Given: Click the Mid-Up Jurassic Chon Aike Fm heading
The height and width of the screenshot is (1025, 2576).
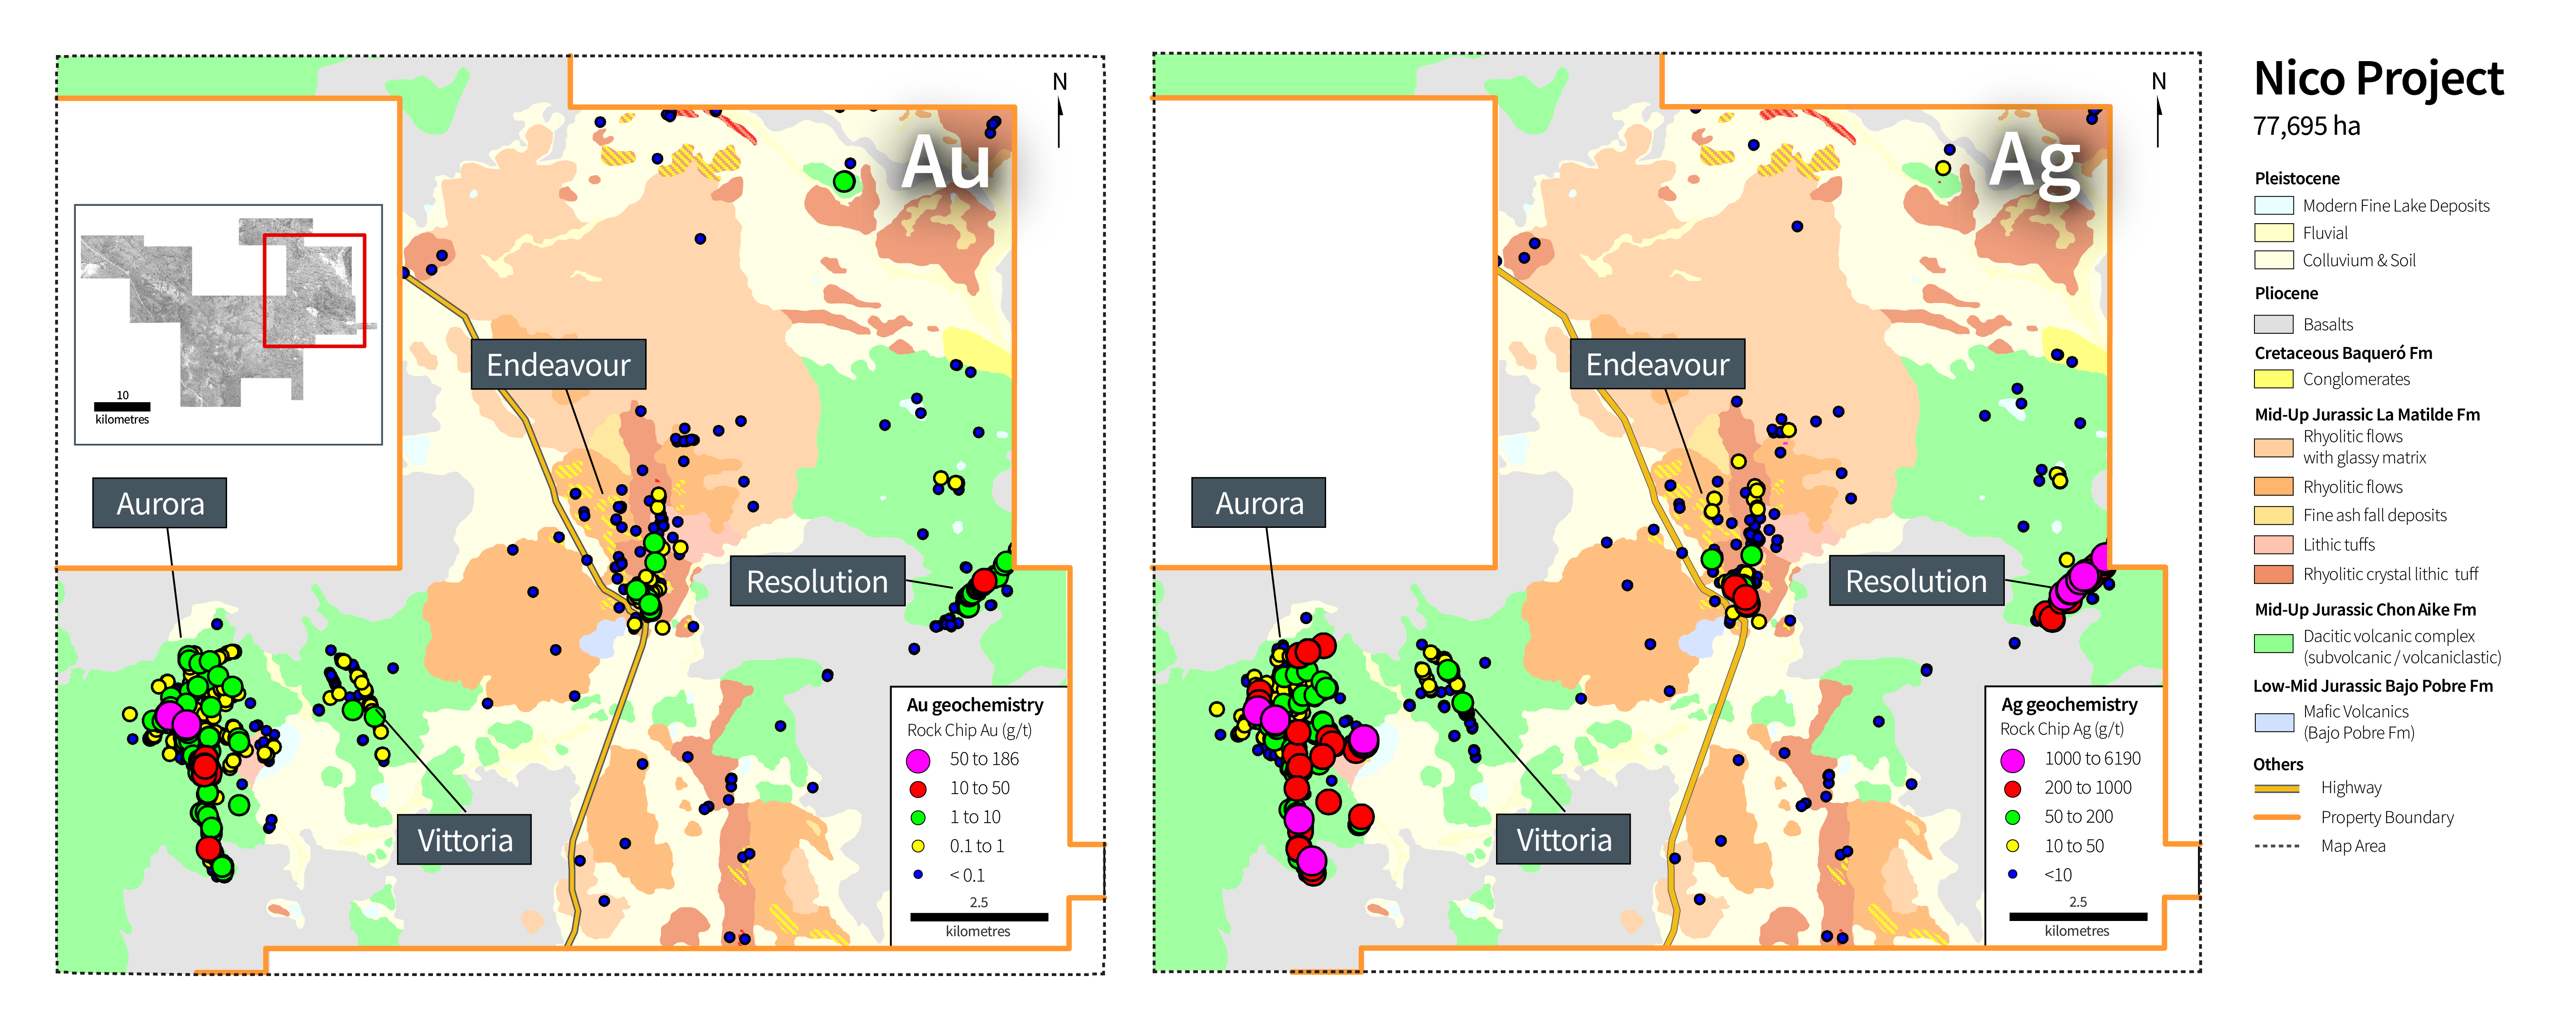Looking at the screenshot, I should coord(2365,609).
